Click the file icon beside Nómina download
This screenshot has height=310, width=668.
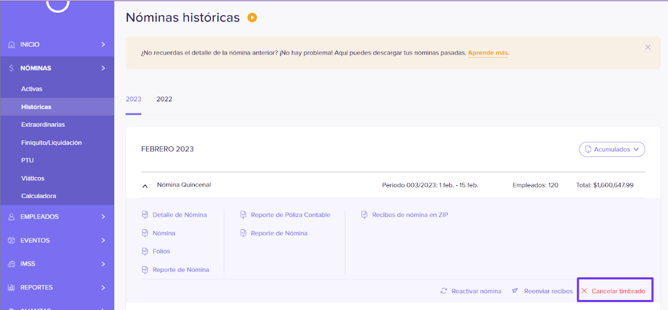pyautogui.click(x=145, y=233)
